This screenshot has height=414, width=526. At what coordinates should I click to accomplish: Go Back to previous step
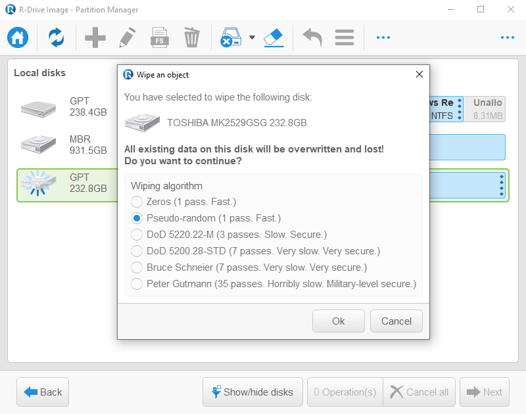[x=43, y=392]
